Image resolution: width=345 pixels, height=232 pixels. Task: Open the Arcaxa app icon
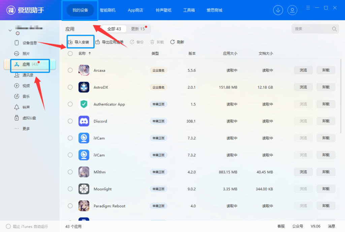click(x=84, y=70)
